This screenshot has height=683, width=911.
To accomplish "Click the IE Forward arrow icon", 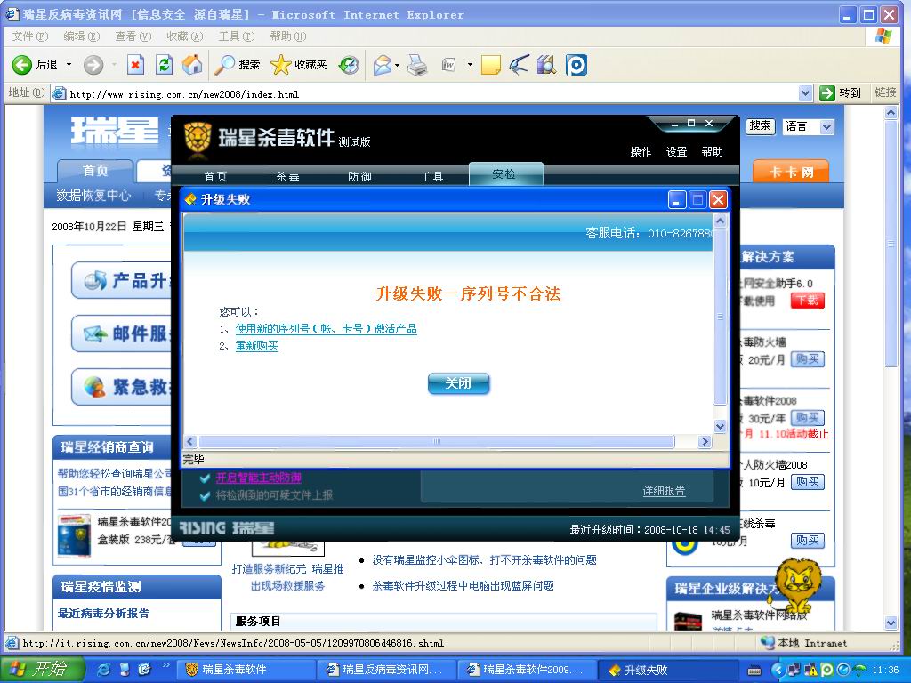I will 93,64.
